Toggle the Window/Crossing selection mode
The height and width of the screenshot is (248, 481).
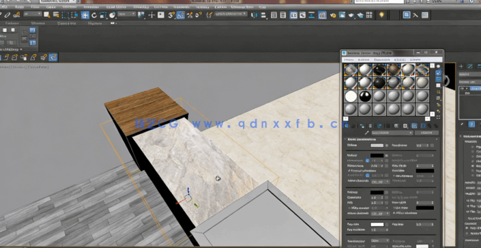click(74, 15)
